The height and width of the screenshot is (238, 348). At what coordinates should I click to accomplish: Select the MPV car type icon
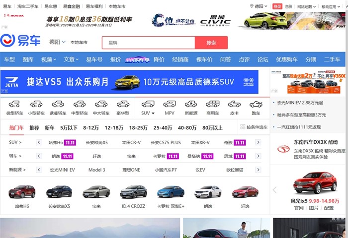(170, 104)
